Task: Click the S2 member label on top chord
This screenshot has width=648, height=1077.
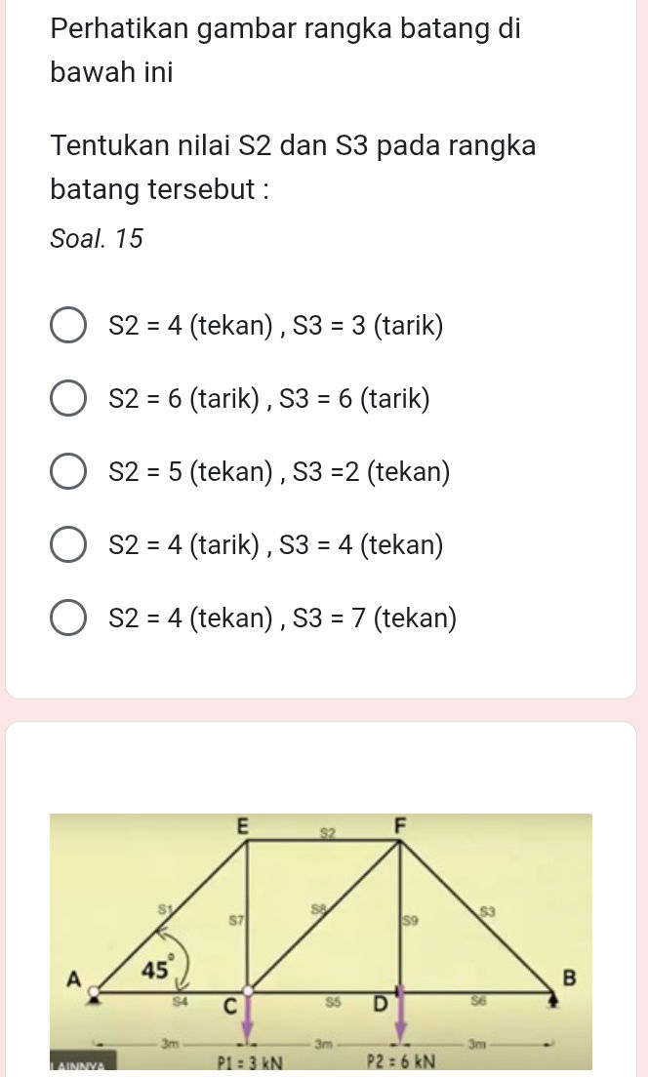Action: (329, 832)
